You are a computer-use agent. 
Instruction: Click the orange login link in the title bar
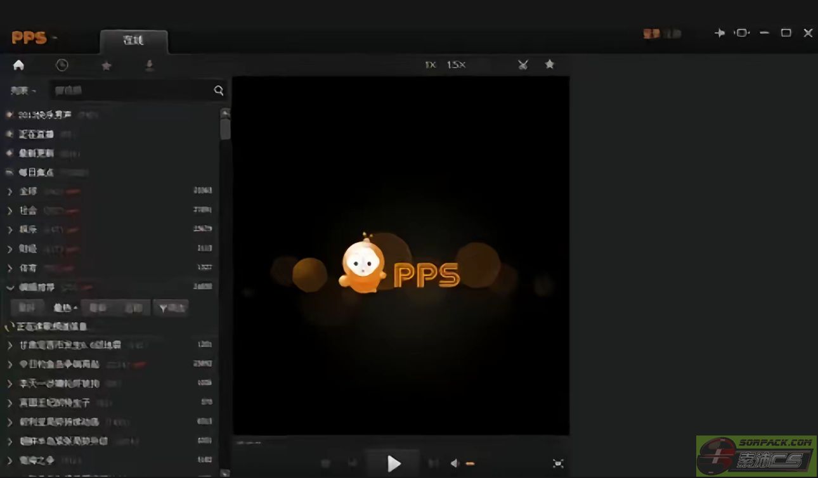pos(652,34)
